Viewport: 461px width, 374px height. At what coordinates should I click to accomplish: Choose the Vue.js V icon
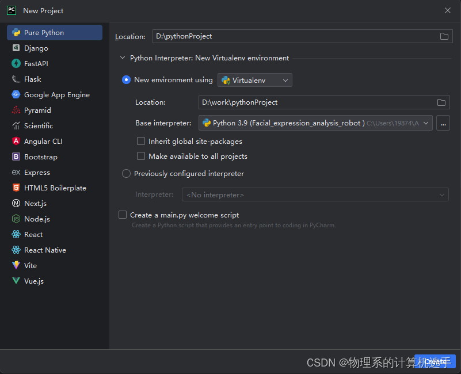coord(16,281)
